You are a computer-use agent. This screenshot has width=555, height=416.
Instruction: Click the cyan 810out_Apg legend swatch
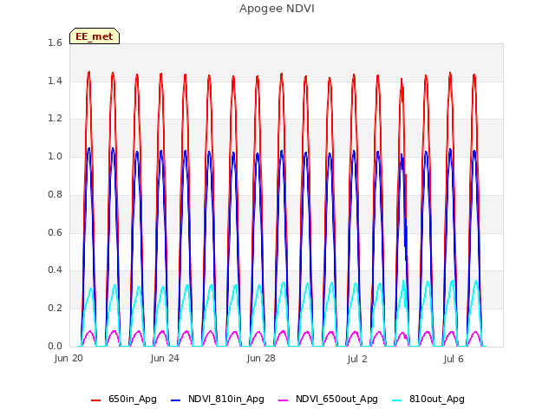coord(397,400)
